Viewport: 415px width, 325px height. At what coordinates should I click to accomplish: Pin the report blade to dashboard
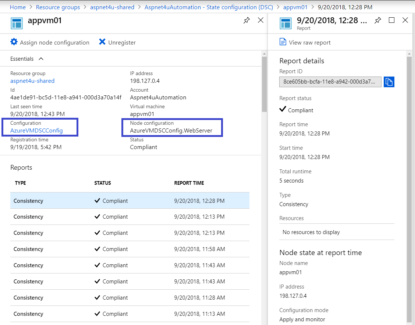coord(378,21)
